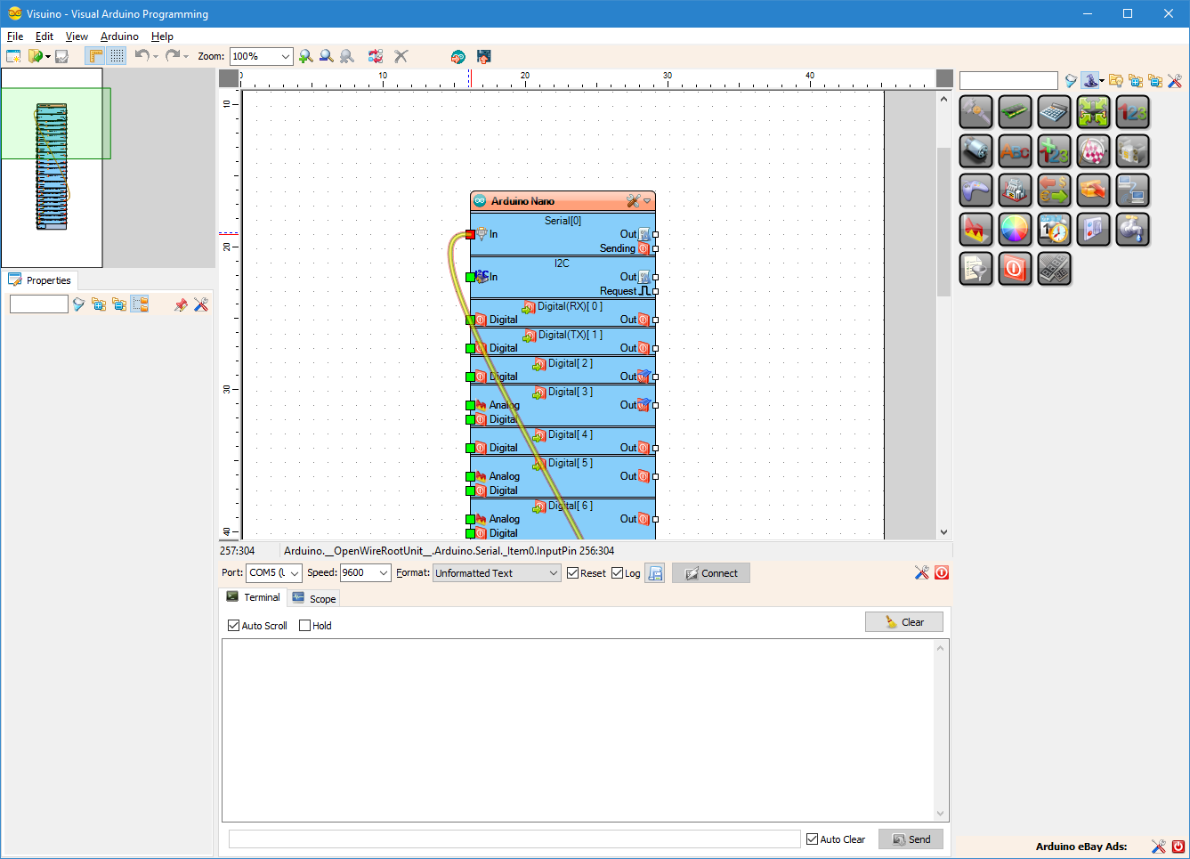Toggle the Reset checkbox
This screenshot has height=859, width=1190.
573,573
